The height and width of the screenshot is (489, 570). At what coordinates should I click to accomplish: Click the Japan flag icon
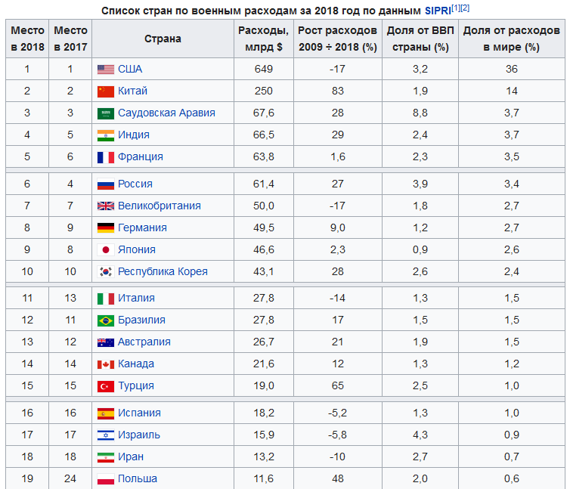click(x=106, y=249)
